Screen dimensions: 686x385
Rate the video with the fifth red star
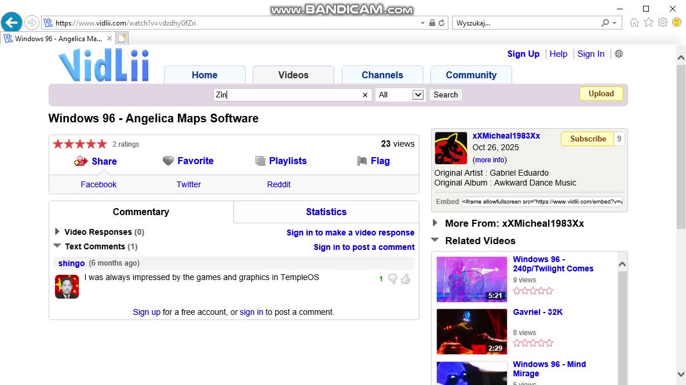click(102, 144)
